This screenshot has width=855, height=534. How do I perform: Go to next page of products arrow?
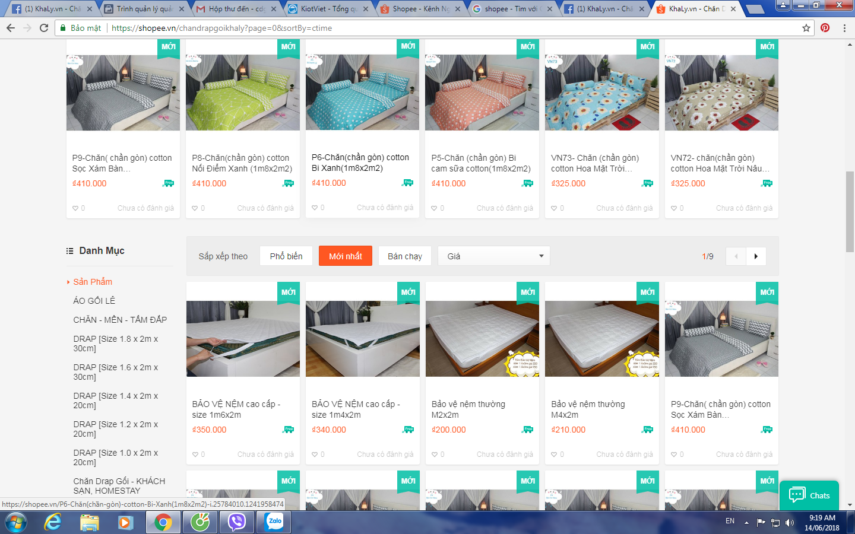coord(756,256)
